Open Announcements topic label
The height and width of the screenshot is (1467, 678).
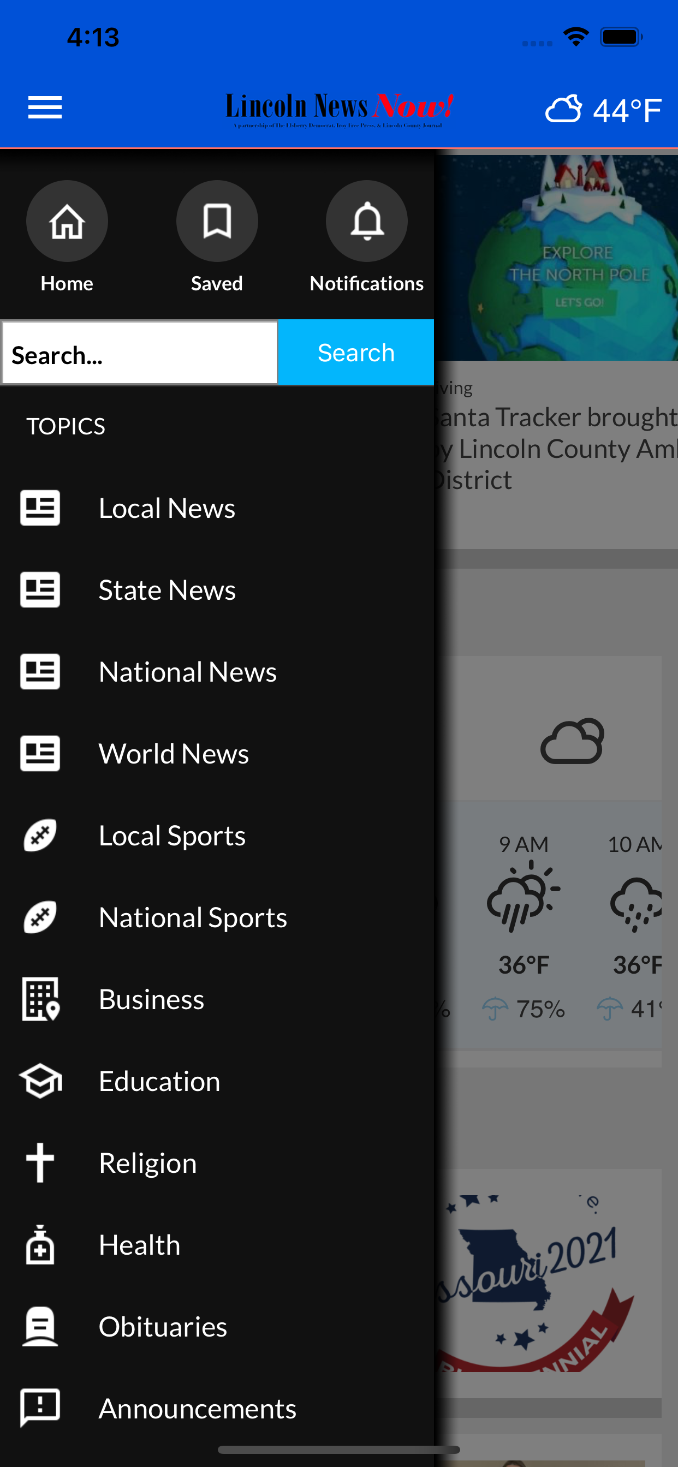(x=198, y=1409)
